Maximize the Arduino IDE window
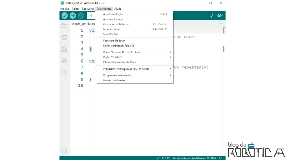This screenshot has width=285, height=160. click(210, 3)
